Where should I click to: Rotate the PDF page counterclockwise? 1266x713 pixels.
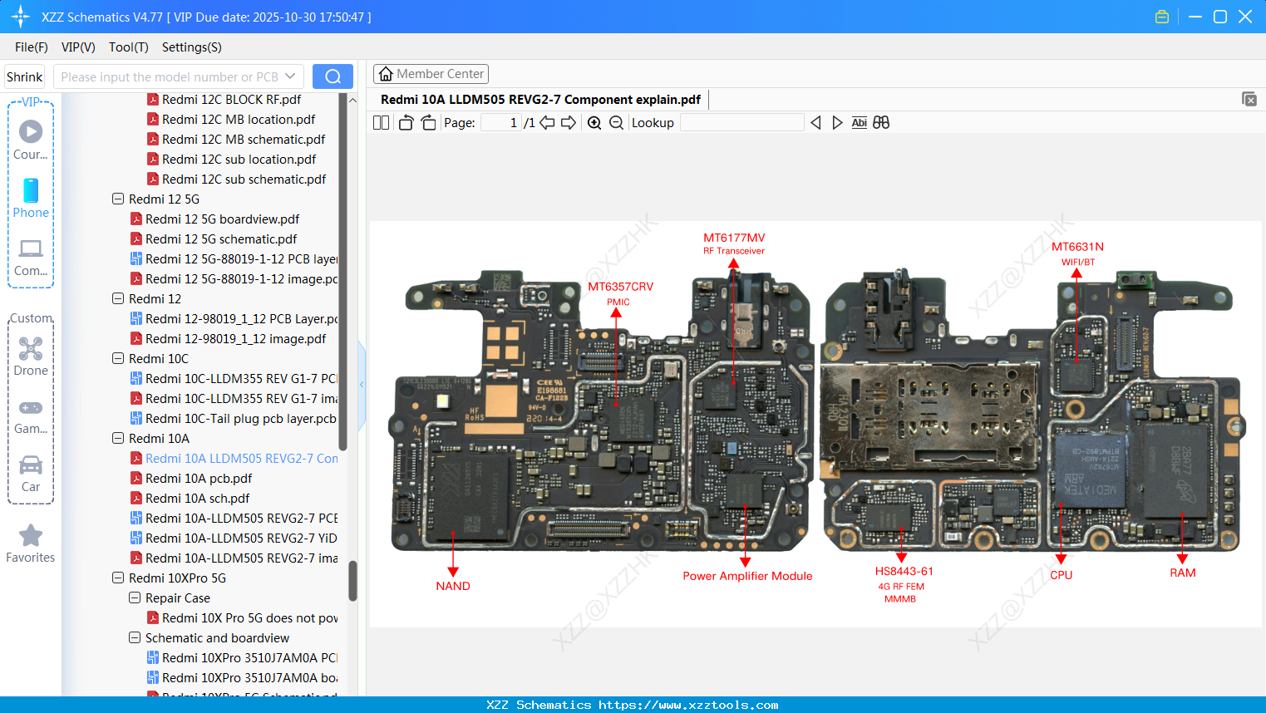pyautogui.click(x=405, y=121)
